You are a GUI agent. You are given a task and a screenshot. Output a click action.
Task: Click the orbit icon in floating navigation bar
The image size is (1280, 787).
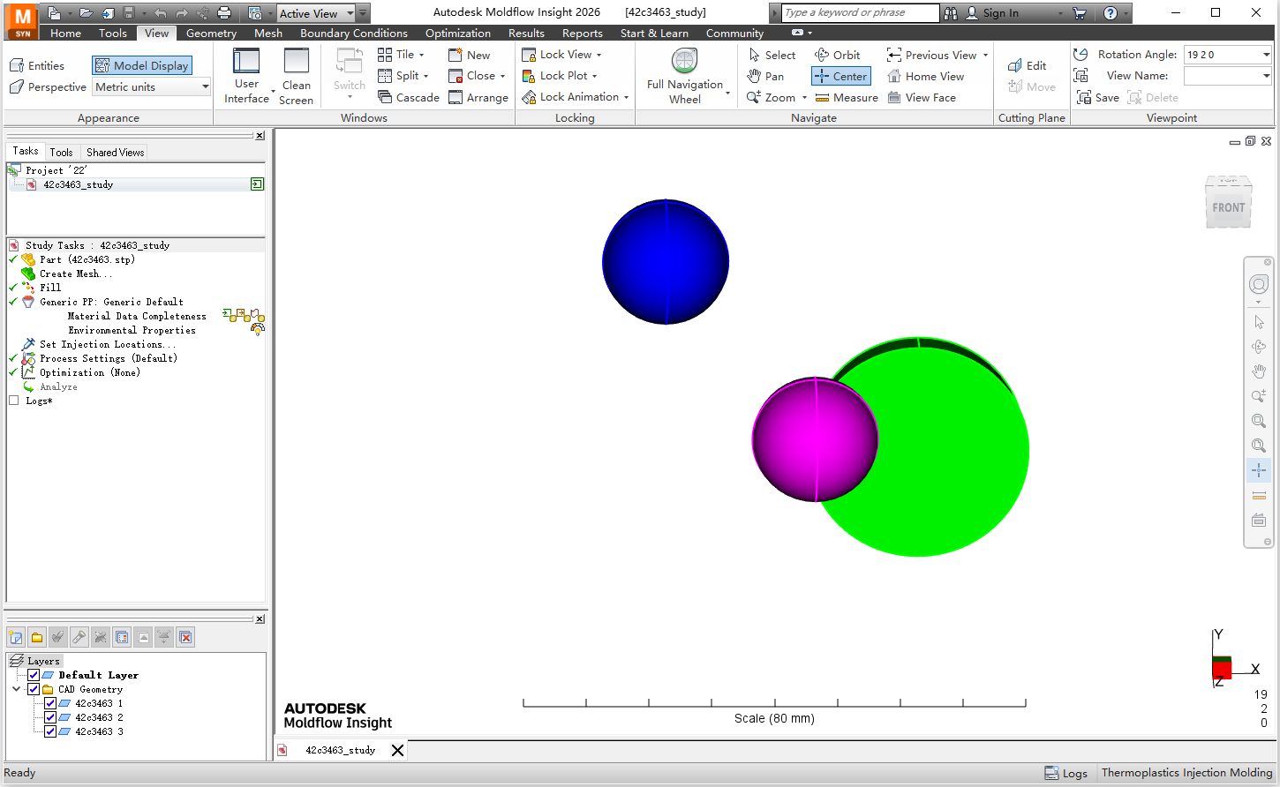coord(1259,347)
